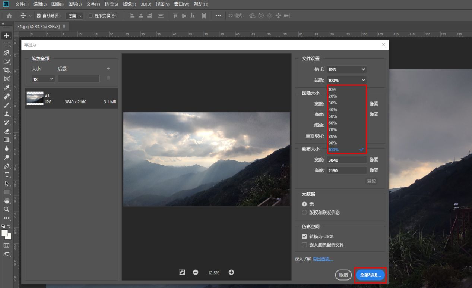The width and height of the screenshot is (472, 288).
Task: Select the Rectangular Marquee tool
Action: tap(7, 44)
